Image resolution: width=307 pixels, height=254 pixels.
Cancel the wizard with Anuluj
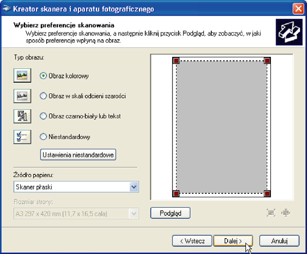[x=279, y=241]
